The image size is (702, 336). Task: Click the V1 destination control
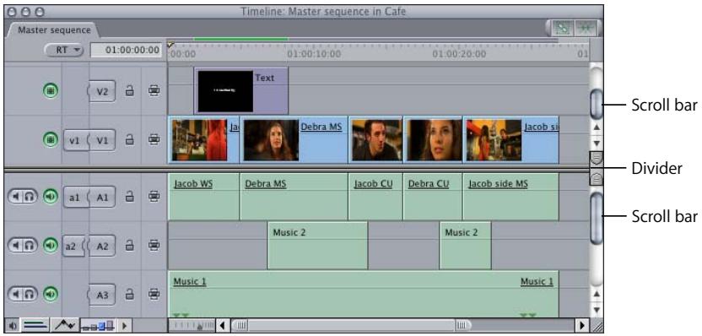(101, 140)
